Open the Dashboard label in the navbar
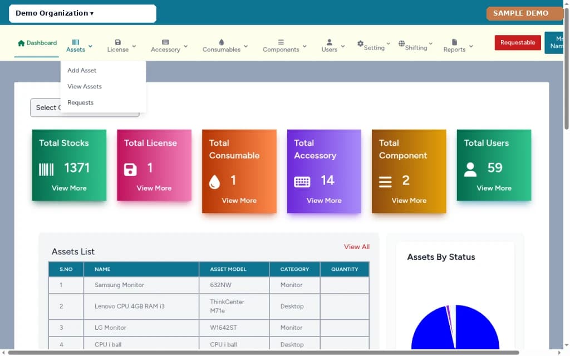570x356 pixels. (x=42, y=43)
